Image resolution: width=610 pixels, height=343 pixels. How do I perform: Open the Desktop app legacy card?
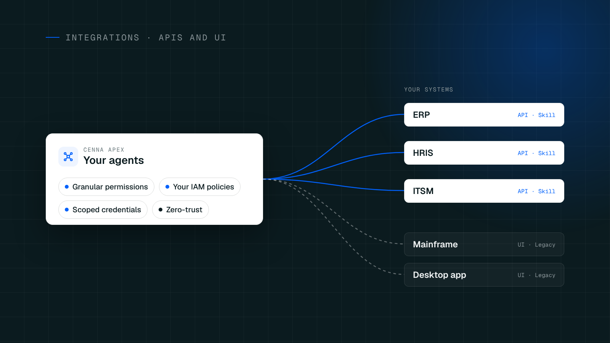coord(484,275)
